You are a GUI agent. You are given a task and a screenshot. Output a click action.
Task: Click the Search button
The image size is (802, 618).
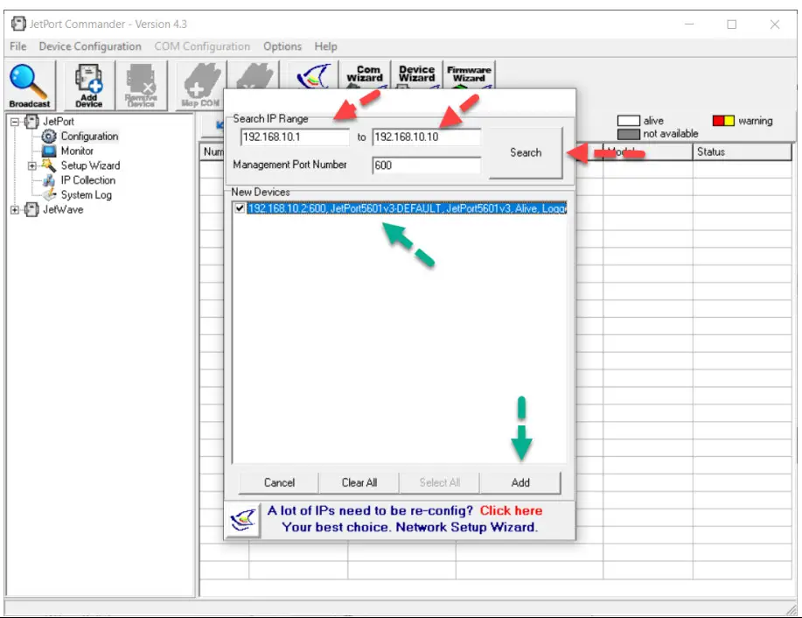(526, 152)
